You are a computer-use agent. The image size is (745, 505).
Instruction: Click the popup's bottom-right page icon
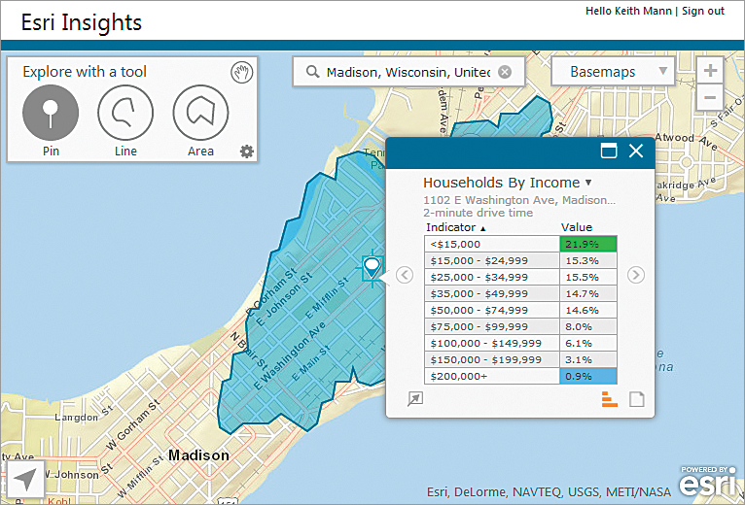[x=637, y=399]
